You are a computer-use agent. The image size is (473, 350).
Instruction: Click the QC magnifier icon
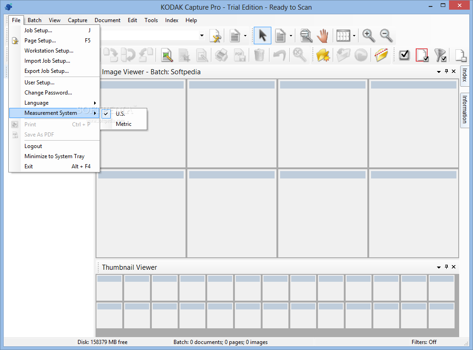point(299,55)
